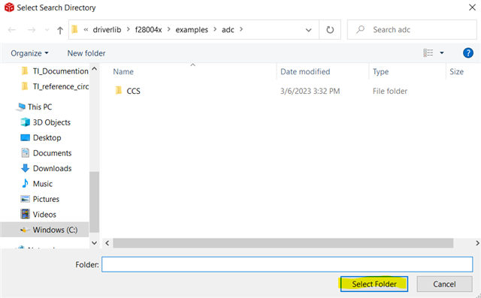Select TI_reference_circ folder in sidebar

point(61,86)
